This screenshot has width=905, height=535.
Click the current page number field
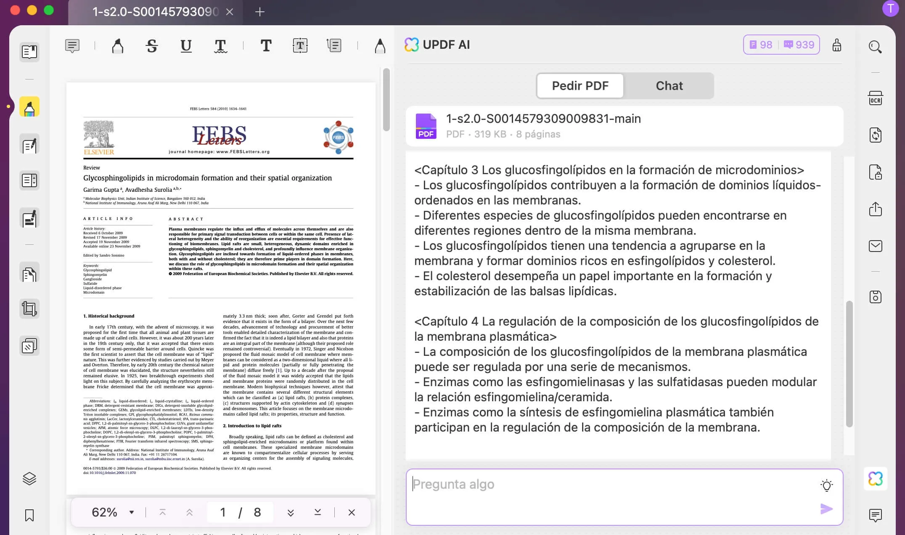tap(223, 512)
